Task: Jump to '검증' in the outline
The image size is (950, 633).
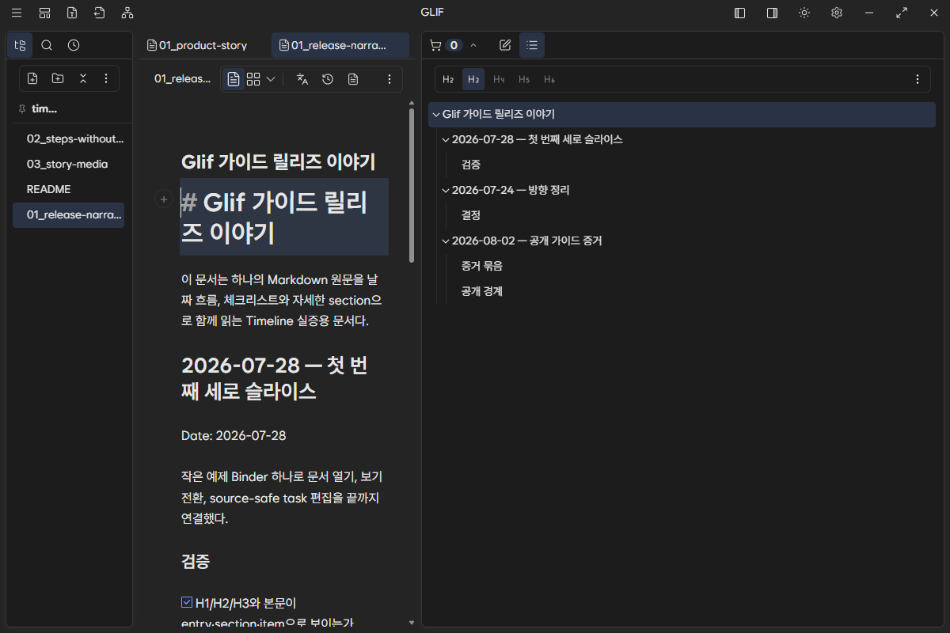Action: [471, 165]
